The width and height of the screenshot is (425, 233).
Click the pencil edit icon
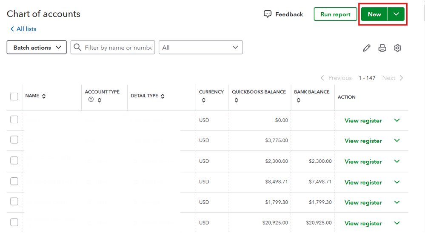[x=367, y=48]
